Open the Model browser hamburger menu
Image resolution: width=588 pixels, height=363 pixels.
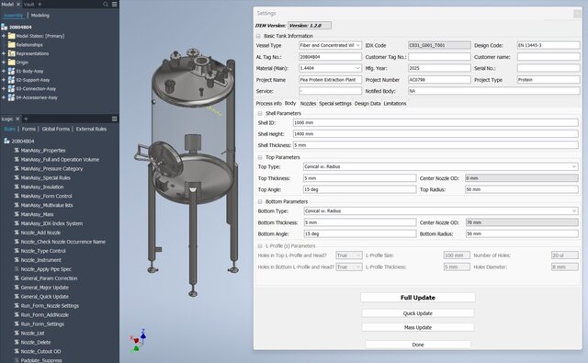114,4
